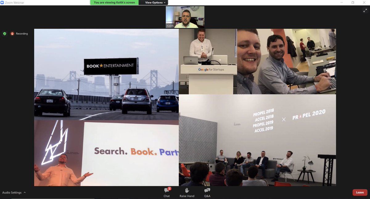This screenshot has width=370, height=199.
Task: Click the Propel 2020 panel photo
Action: [257, 140]
